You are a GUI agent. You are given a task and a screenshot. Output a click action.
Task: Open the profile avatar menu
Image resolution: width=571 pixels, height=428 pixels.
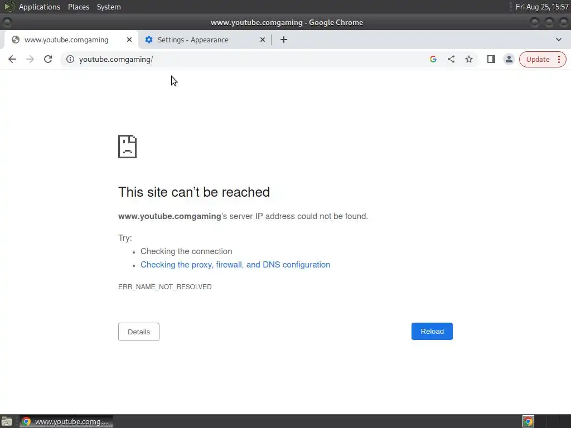pyautogui.click(x=509, y=59)
